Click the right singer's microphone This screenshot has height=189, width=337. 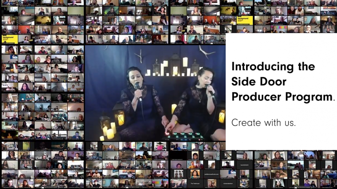pos(209,89)
